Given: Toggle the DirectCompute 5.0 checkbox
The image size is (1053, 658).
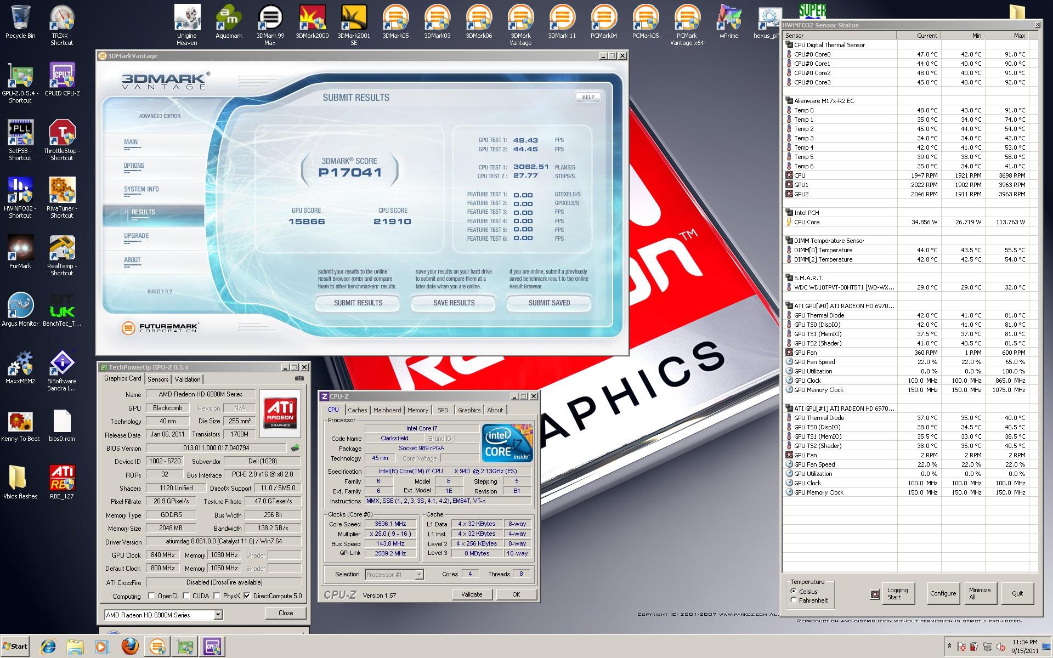Looking at the screenshot, I should (x=247, y=596).
